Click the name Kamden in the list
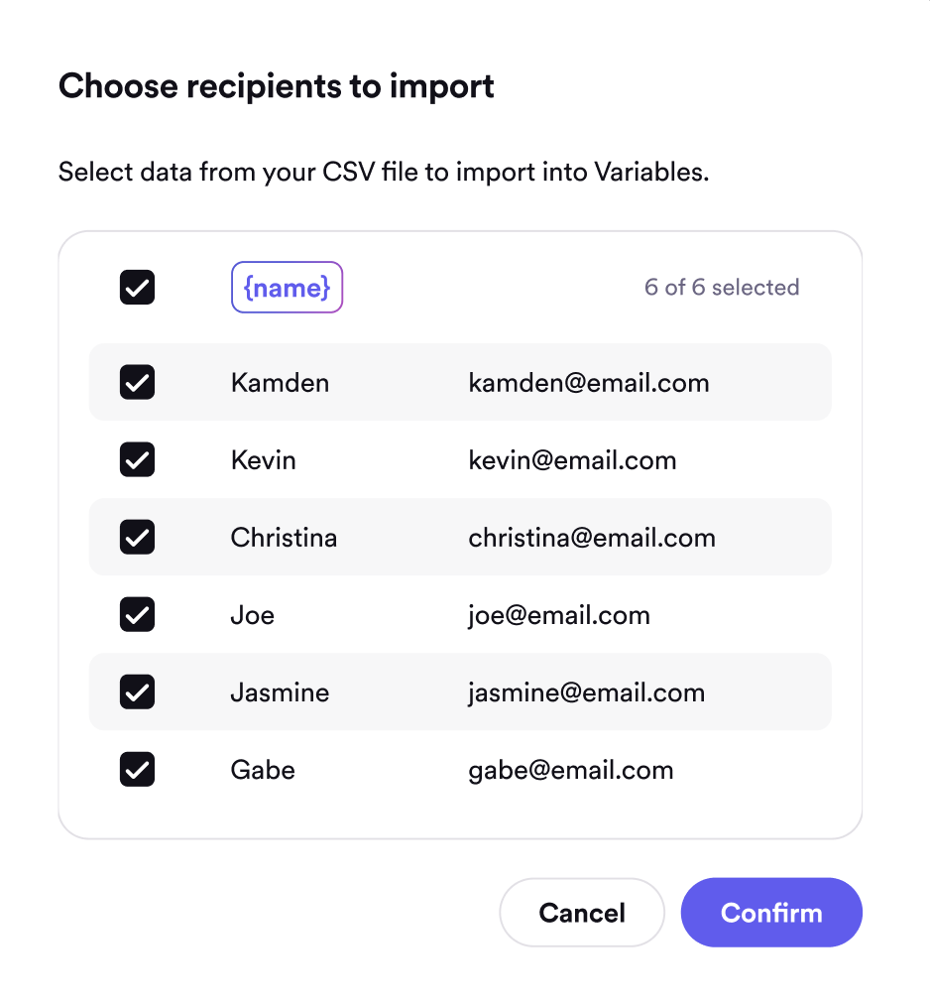The image size is (930, 1002). (280, 383)
